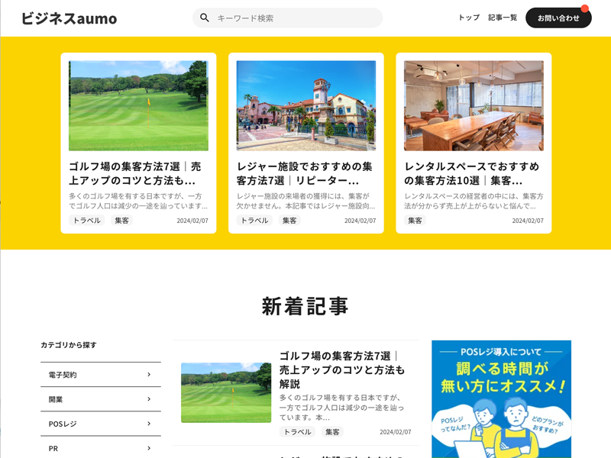Viewport: 611px width, 458px height.
Task: Click the お問い合わせ button
Action: (x=558, y=18)
